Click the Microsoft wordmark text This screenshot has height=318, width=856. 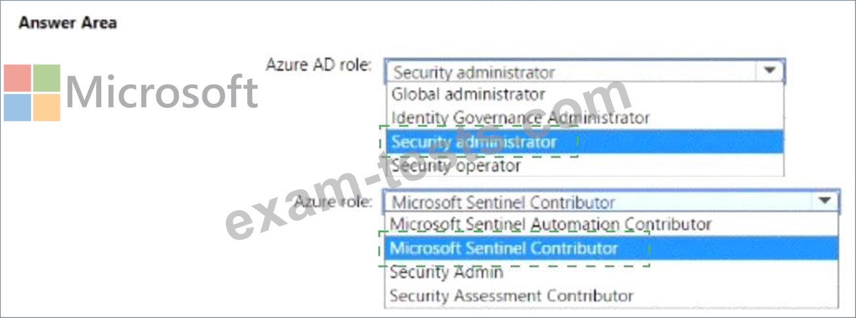(x=162, y=92)
